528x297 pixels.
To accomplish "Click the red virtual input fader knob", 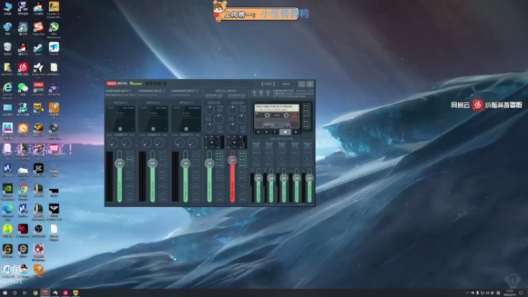I will click(x=232, y=160).
